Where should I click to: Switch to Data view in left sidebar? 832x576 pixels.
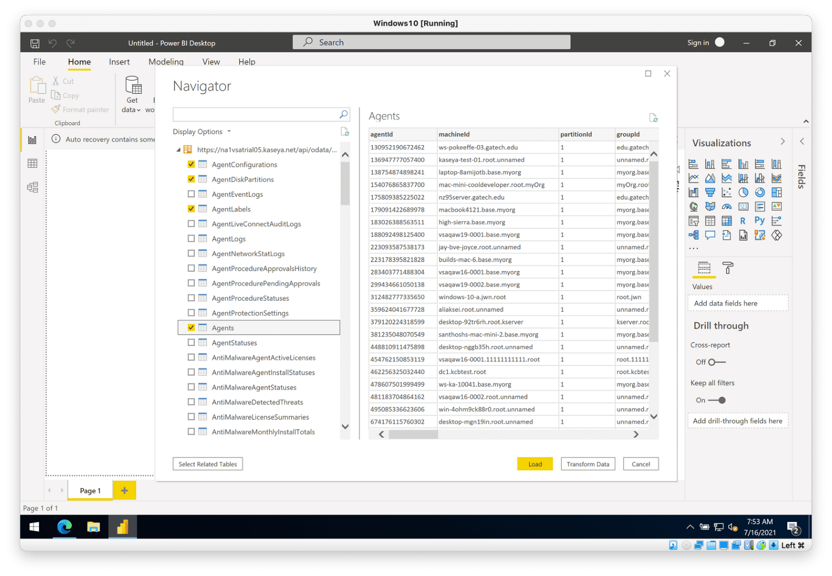pyautogui.click(x=32, y=163)
